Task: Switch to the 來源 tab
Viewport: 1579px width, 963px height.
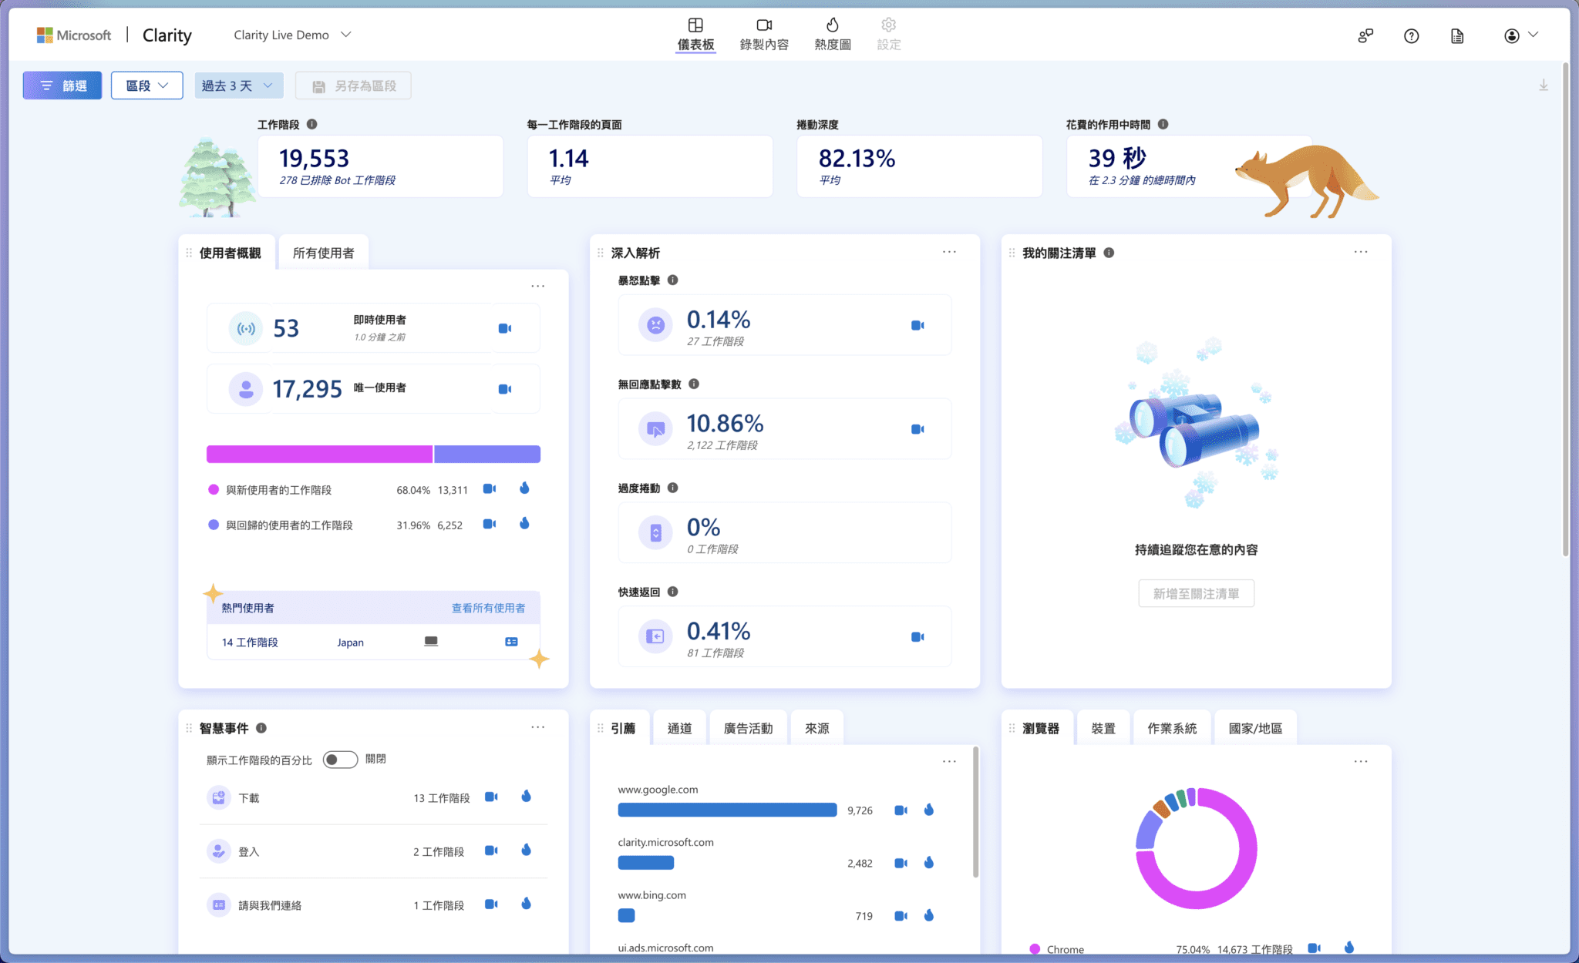Action: coord(816,726)
